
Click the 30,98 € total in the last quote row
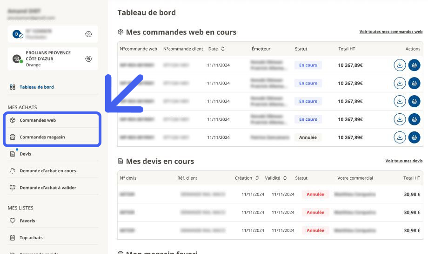point(412,231)
